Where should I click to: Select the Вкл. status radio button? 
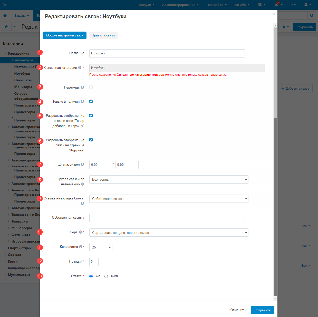tap(91, 276)
